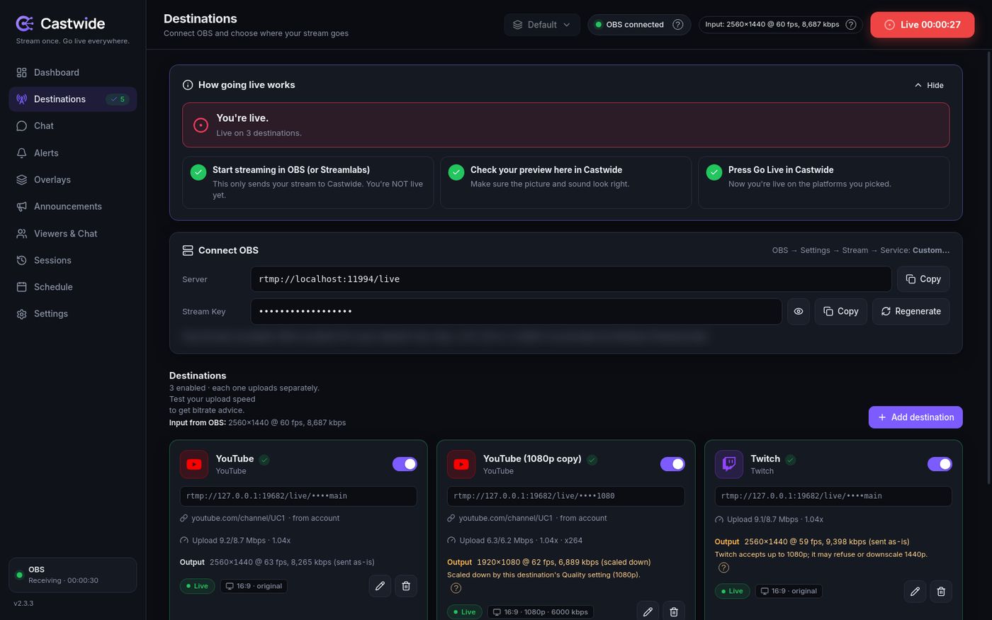
Task: Click 16:9 · original chip on Twitch card
Action: (x=789, y=591)
